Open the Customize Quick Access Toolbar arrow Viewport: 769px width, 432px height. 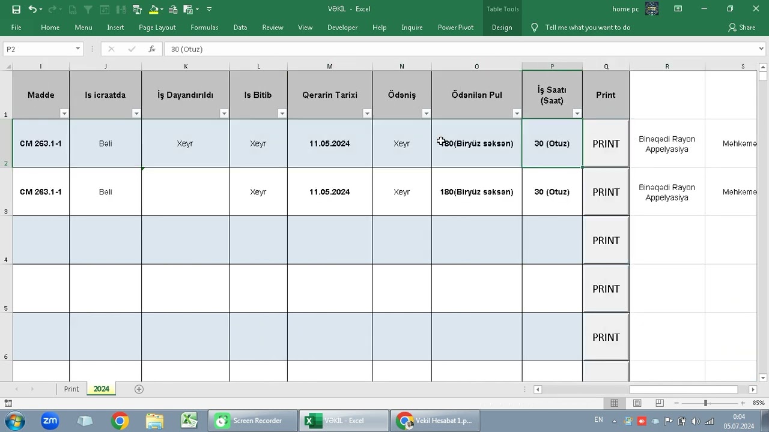[x=209, y=9]
